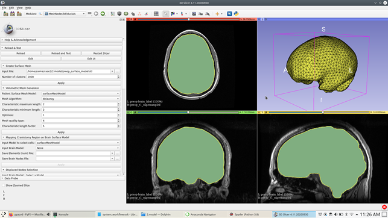Click the Load DICOM Data icon
This screenshot has width=388, height=218.
[13, 14]
